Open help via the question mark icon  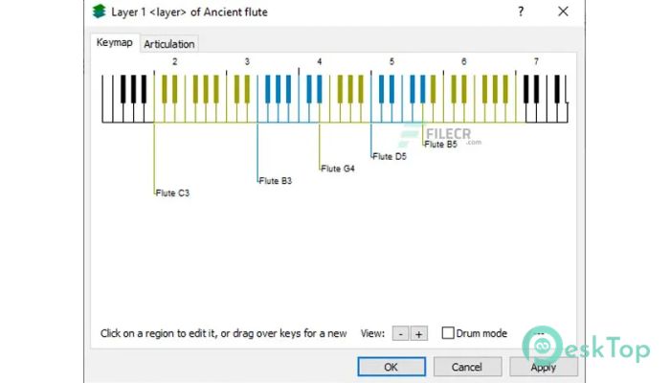[521, 11]
